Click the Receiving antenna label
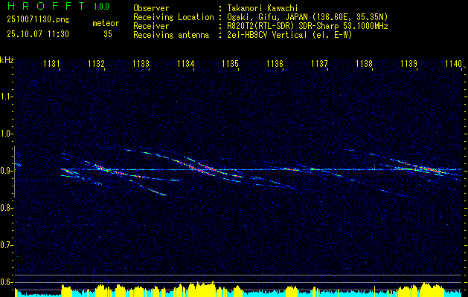Screen dimensions: 468x297 171,35
